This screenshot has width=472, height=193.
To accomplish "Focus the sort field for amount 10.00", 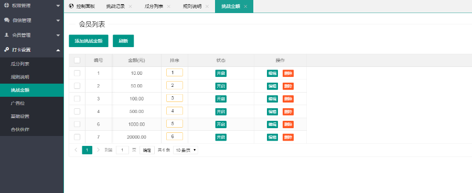I will pyautogui.click(x=175, y=72).
